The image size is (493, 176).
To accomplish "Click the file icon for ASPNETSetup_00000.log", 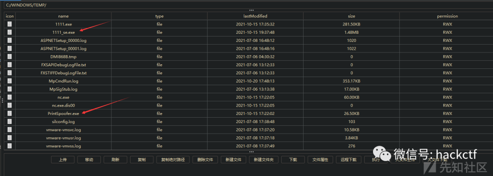I will (10, 40).
